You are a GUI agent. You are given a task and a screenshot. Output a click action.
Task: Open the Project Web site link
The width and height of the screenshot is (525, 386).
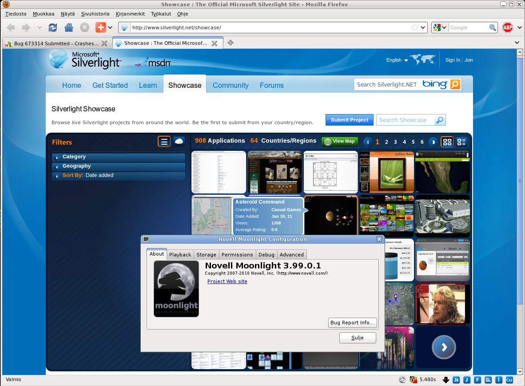click(x=227, y=281)
